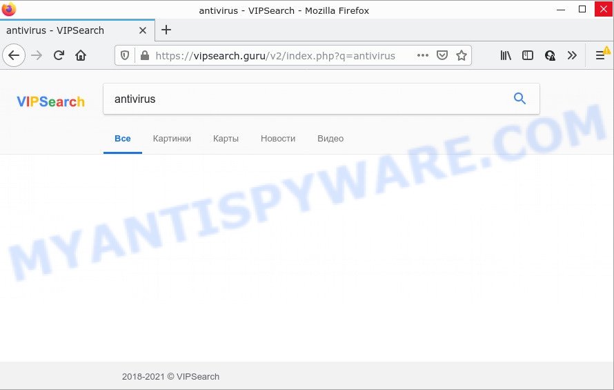The height and width of the screenshot is (390, 614).
Task: Switch to the Видео tab
Action: click(x=330, y=139)
